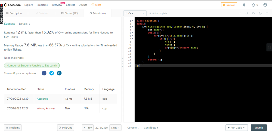Collapse code fold at line 7
272x132 pixels.
coord(132,39)
